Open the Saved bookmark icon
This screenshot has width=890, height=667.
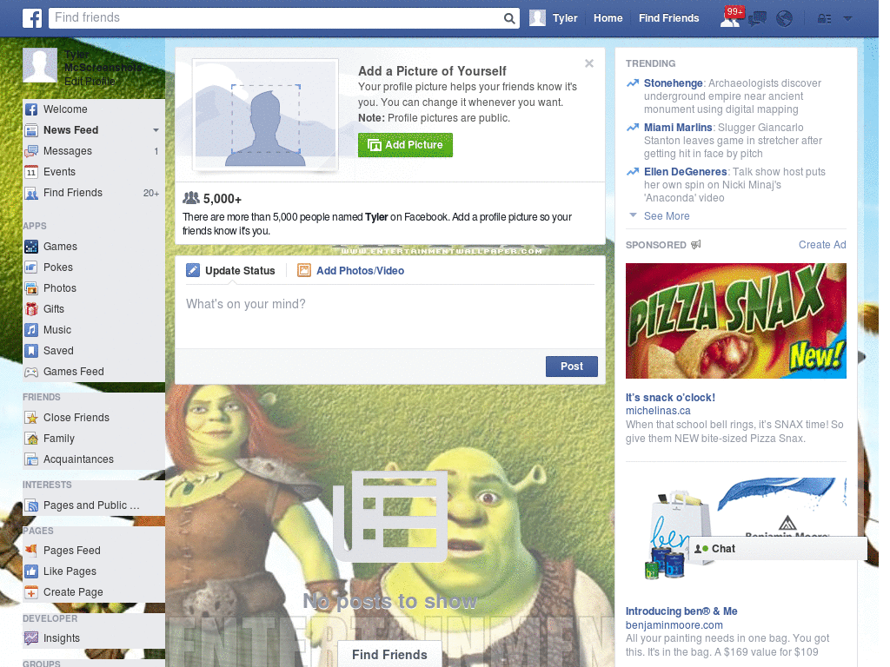coord(31,351)
